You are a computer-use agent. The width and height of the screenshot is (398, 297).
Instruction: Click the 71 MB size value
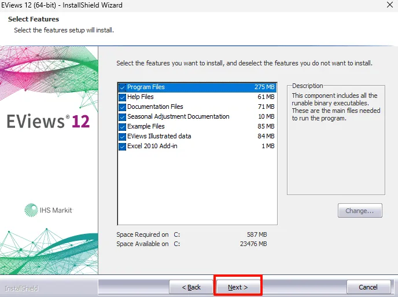click(266, 107)
